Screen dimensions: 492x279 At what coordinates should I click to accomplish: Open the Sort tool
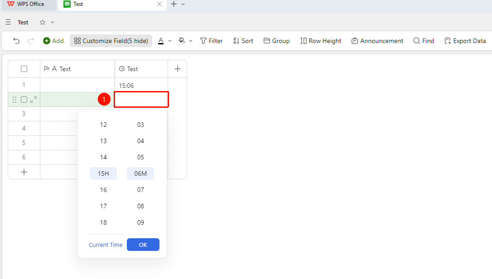point(243,41)
